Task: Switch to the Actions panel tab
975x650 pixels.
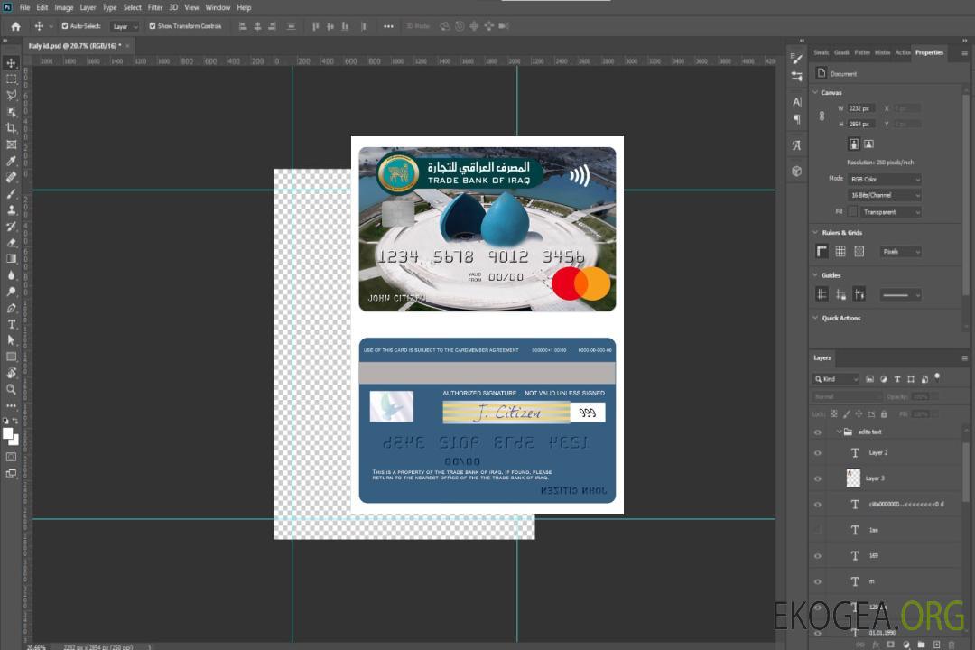Action: 902,53
